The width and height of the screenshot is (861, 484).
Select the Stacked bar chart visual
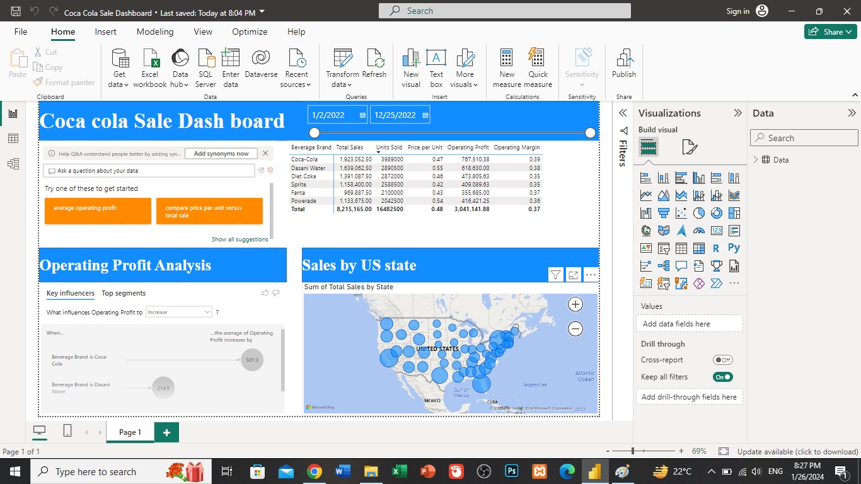pos(646,178)
